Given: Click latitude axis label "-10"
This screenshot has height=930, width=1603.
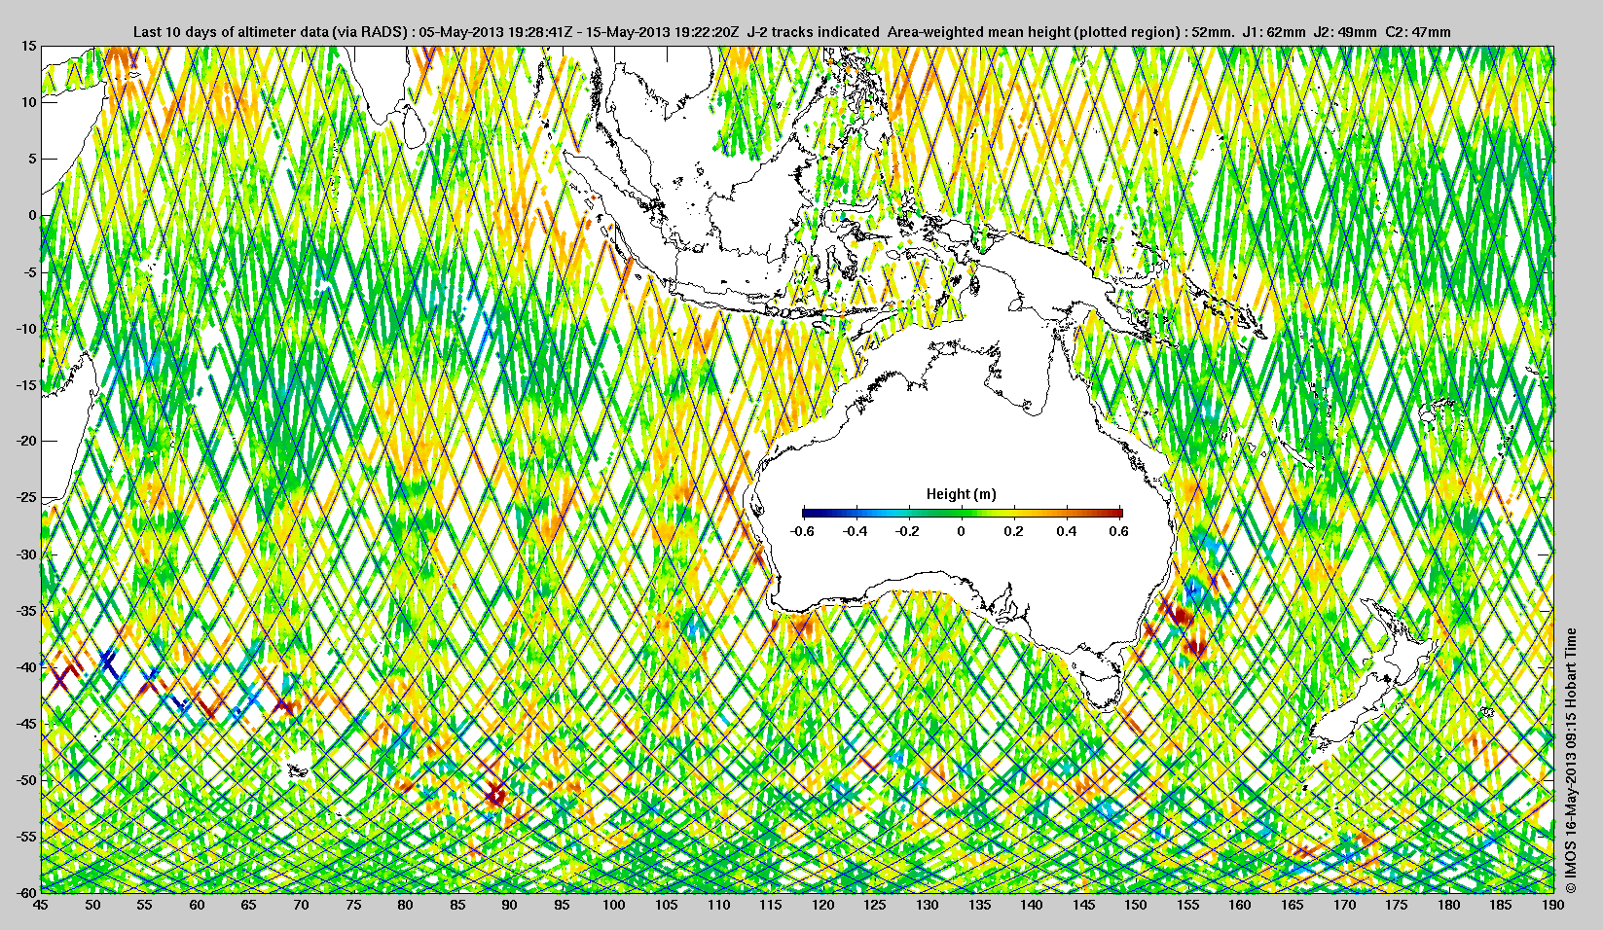Looking at the screenshot, I should (x=26, y=329).
